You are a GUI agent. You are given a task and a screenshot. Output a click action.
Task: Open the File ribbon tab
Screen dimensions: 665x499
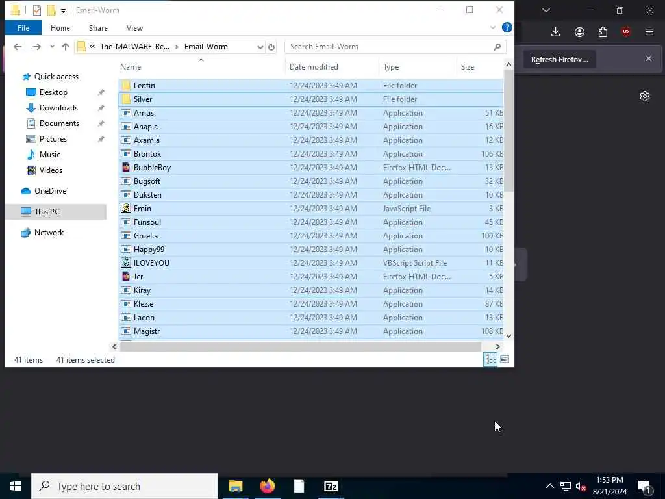click(x=23, y=28)
